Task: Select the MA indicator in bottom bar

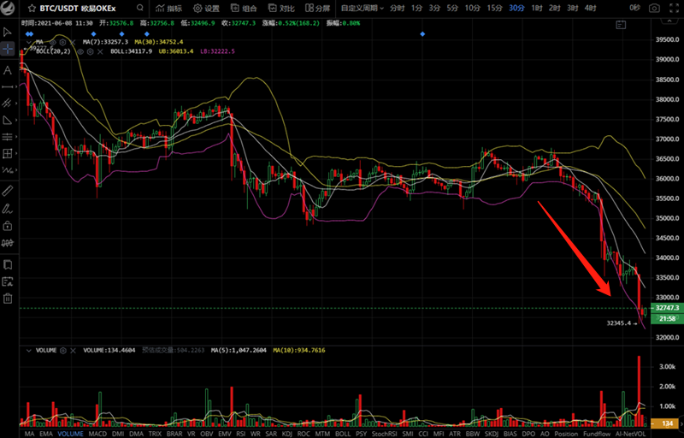Action: click(x=29, y=434)
